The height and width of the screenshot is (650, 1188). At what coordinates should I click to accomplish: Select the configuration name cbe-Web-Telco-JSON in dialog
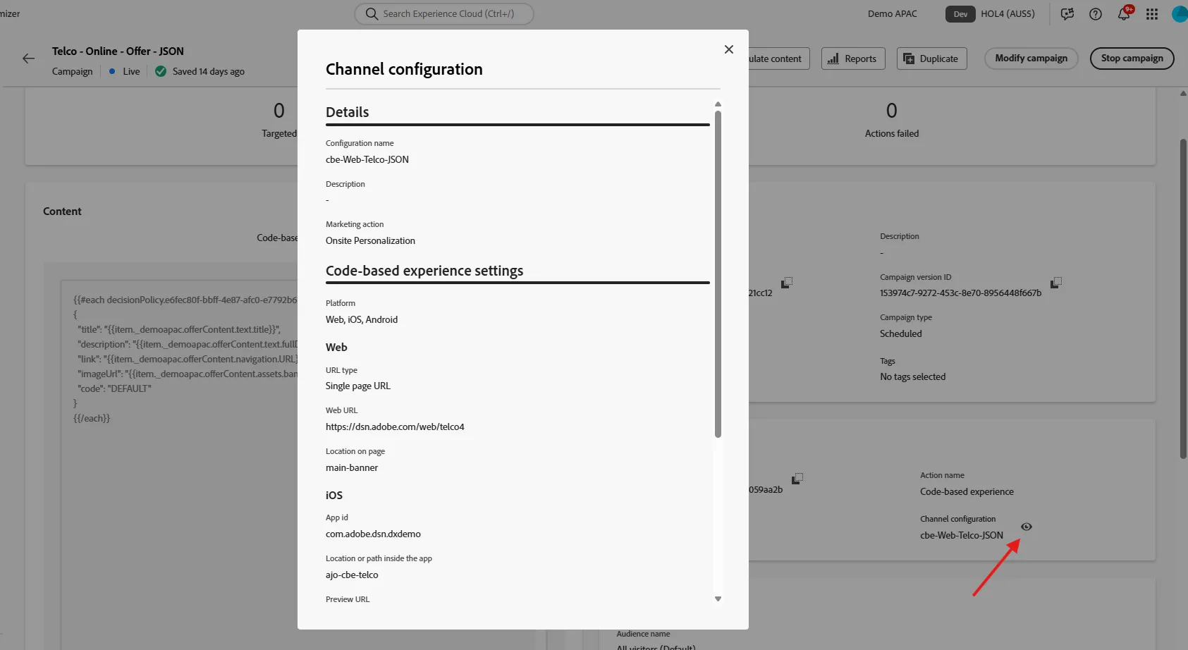[367, 159]
